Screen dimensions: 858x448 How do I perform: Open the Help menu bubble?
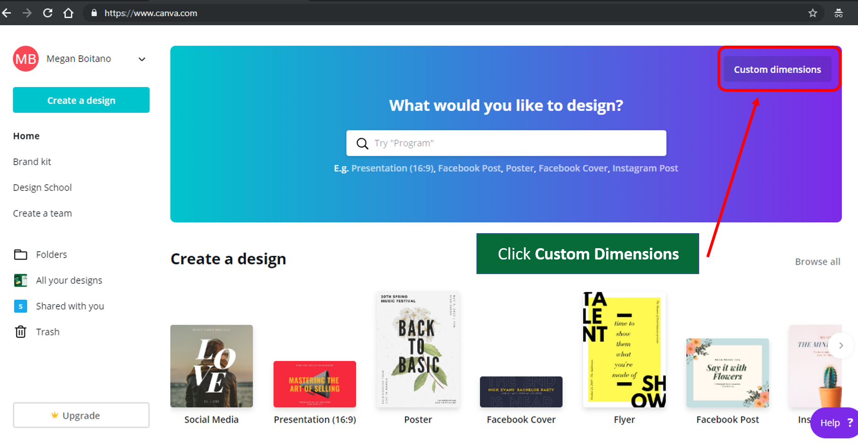coord(835,423)
